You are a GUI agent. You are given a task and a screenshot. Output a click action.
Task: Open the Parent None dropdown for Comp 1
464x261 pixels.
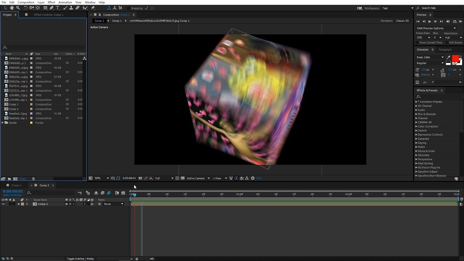pyautogui.click(x=113, y=204)
